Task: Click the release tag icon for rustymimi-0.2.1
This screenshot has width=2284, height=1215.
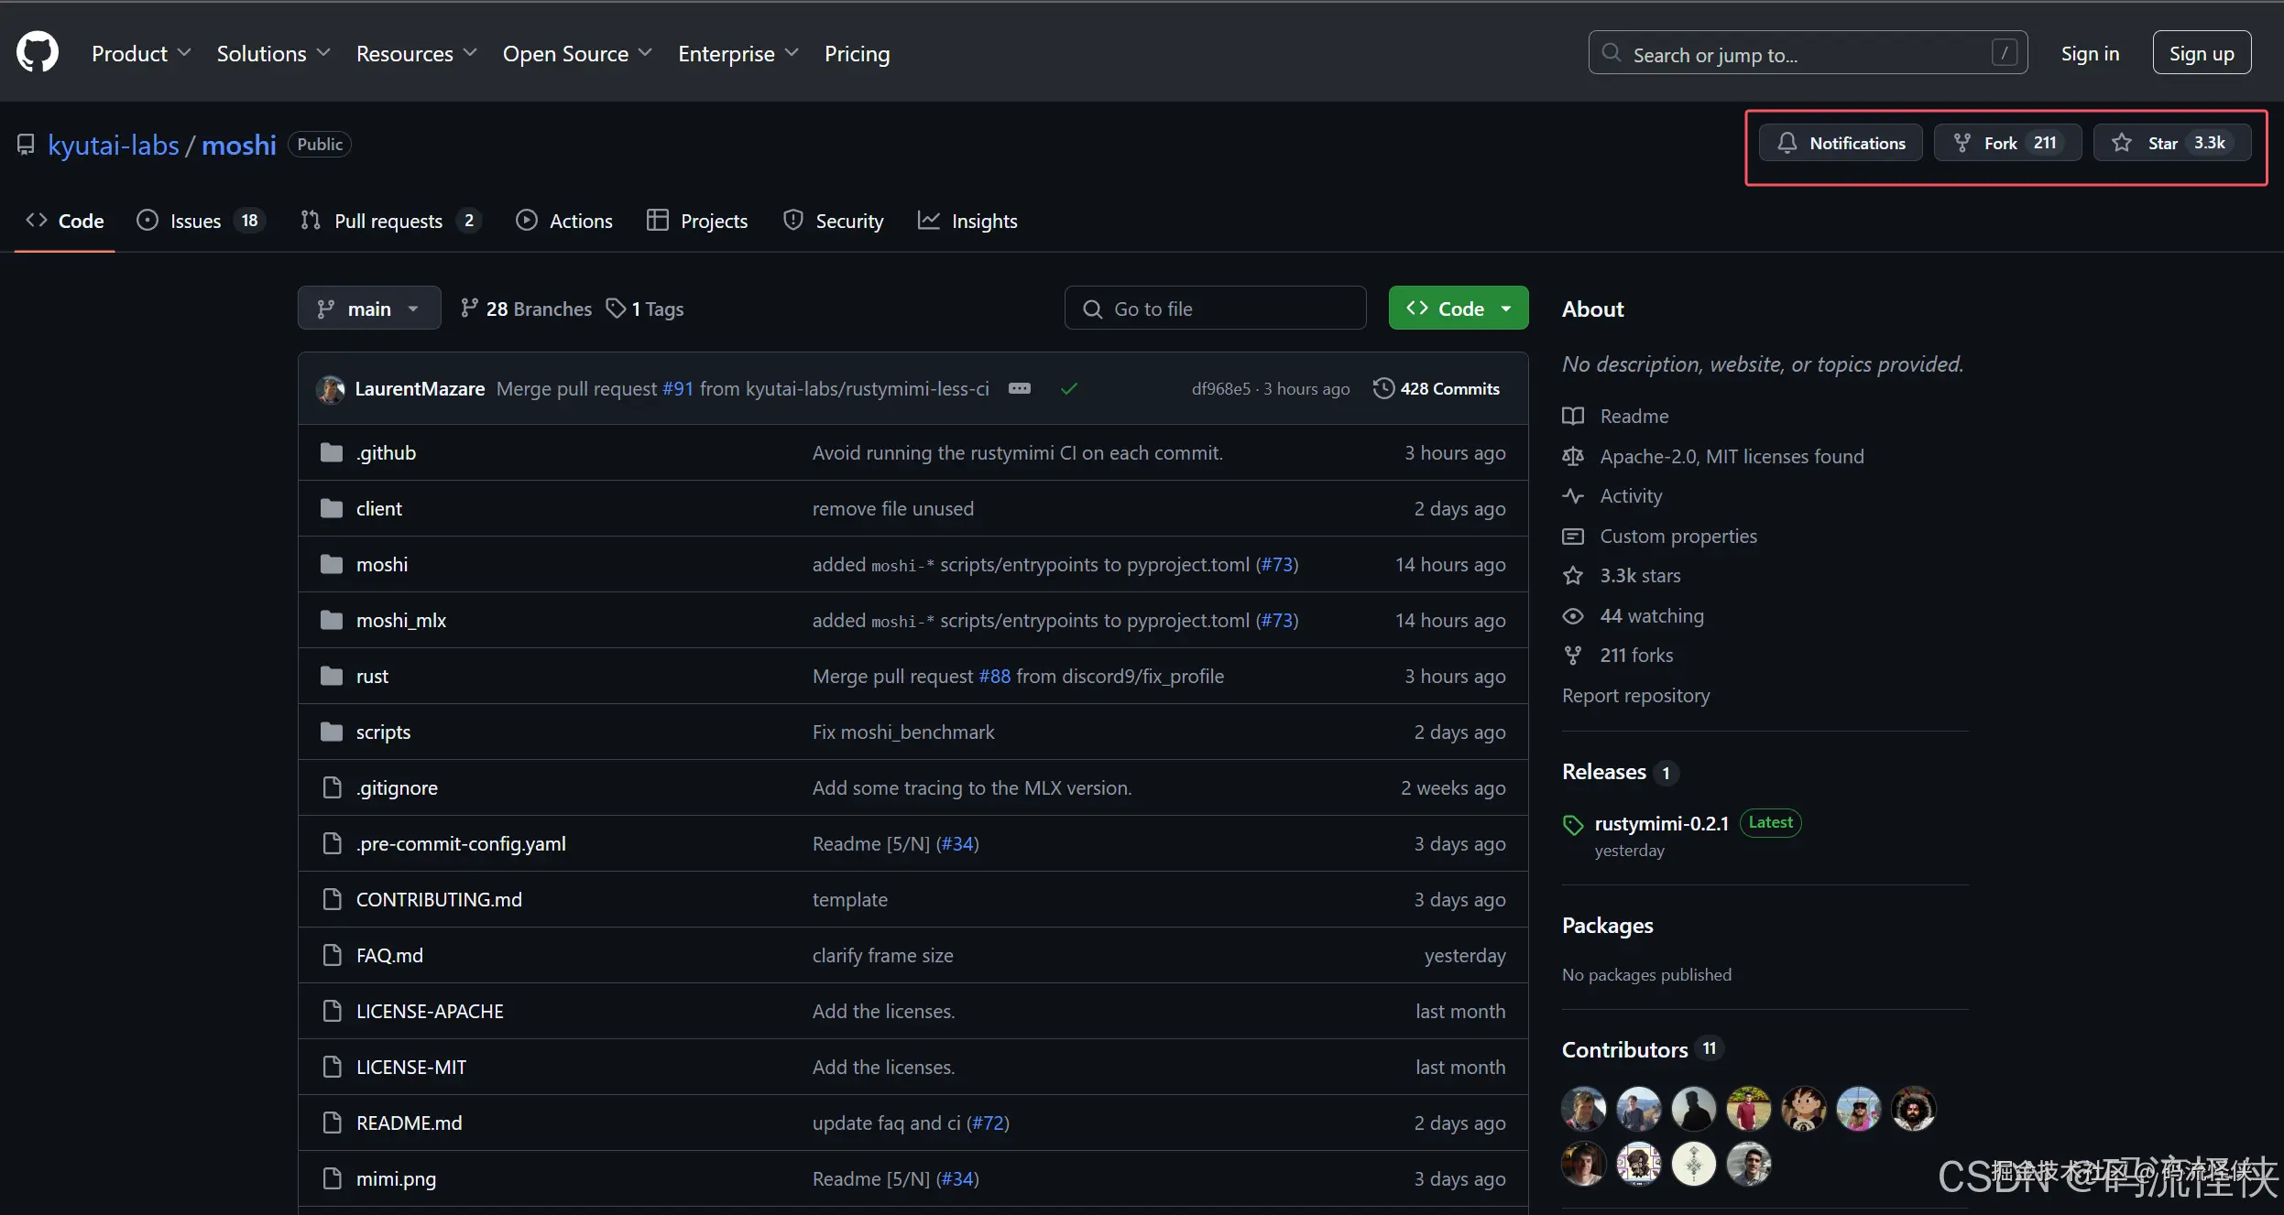Action: coord(1573,825)
